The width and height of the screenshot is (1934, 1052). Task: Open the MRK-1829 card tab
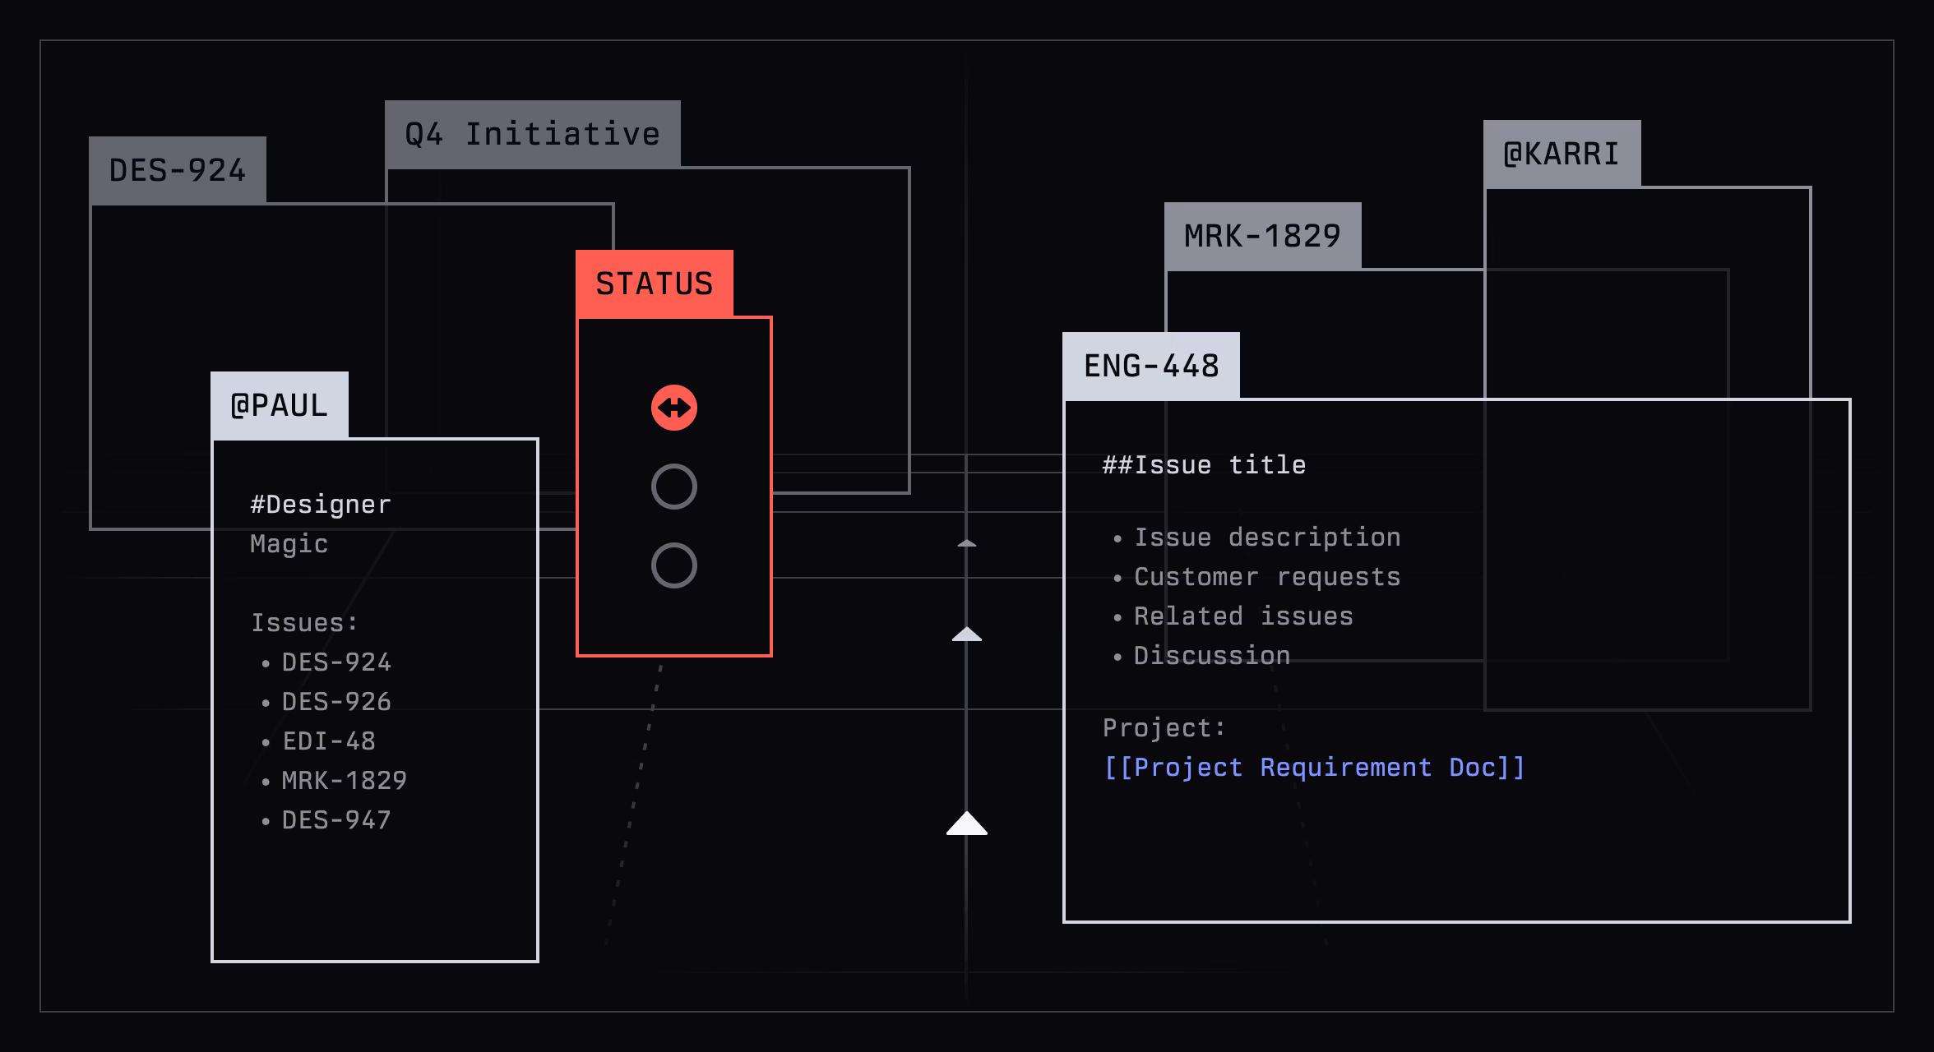coord(1262,237)
